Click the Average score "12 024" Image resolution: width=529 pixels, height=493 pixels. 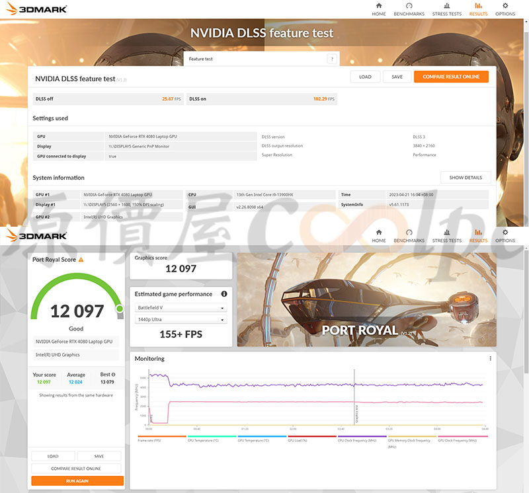click(75, 382)
